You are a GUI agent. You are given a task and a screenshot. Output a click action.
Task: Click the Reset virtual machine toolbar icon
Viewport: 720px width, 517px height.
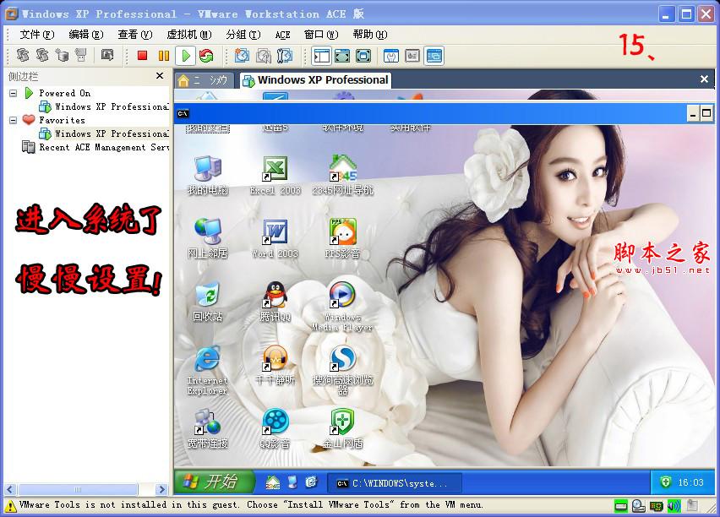click(207, 56)
